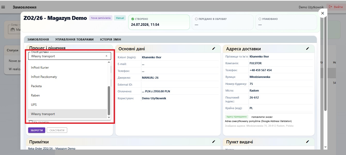Screen dimensions: 346x155
Task: Choose Raben from delivery list
Action: pos(67,95)
